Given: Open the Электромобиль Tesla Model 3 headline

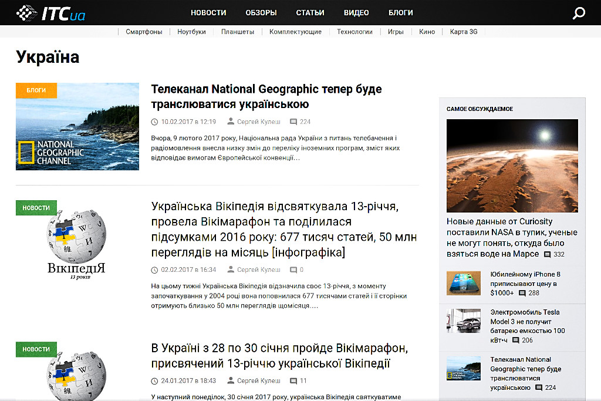Looking at the screenshot, I should tap(528, 326).
